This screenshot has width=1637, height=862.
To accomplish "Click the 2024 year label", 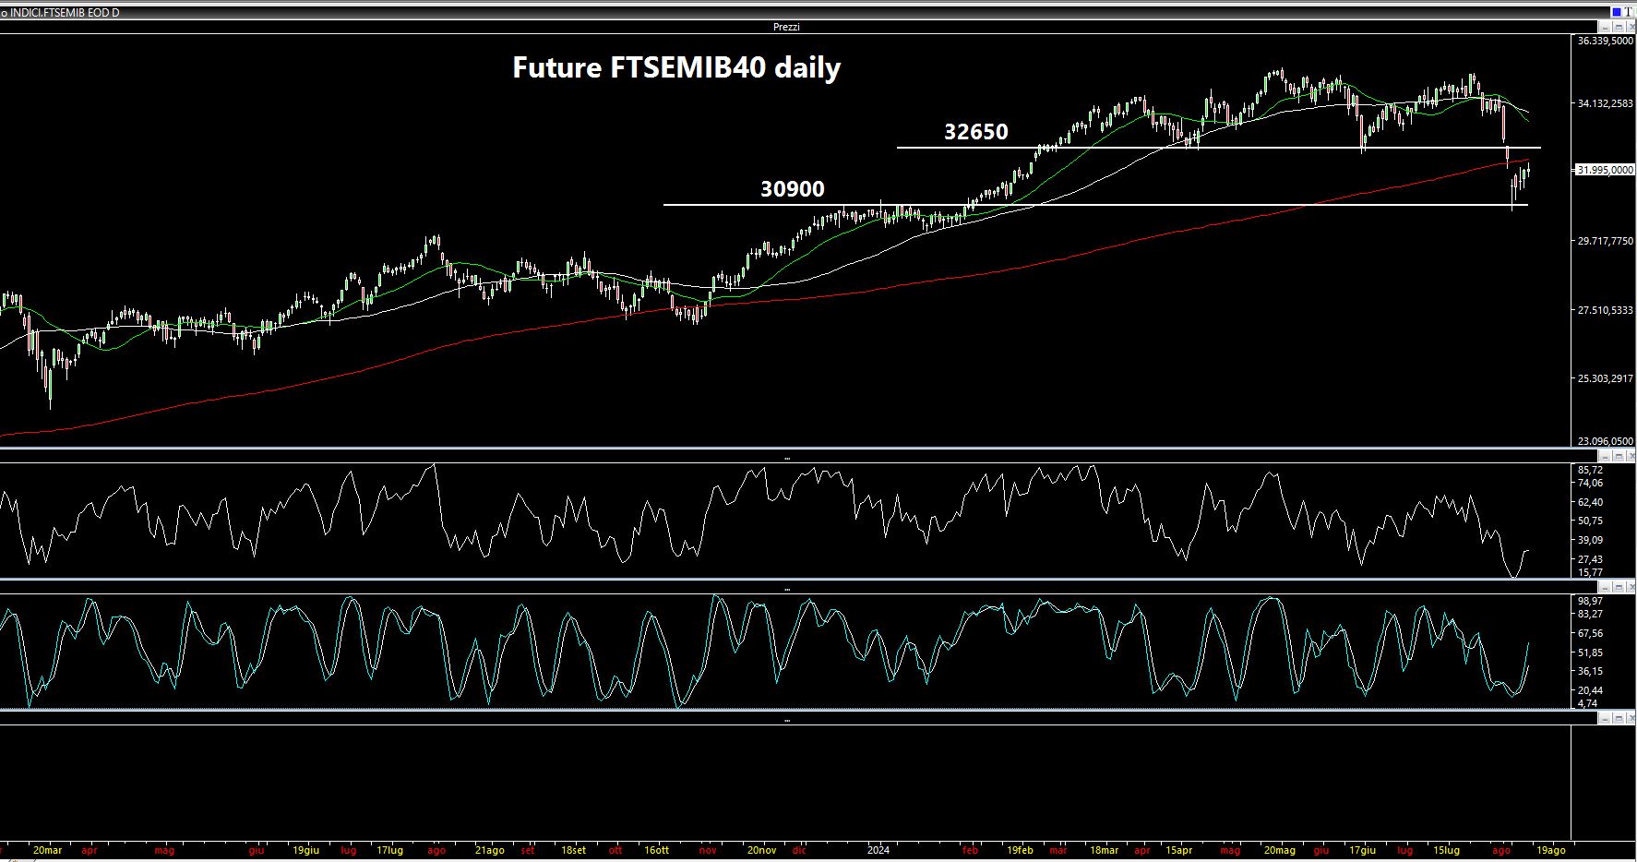I will (x=878, y=850).
